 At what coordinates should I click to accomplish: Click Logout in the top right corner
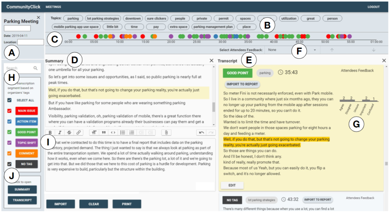373,7
